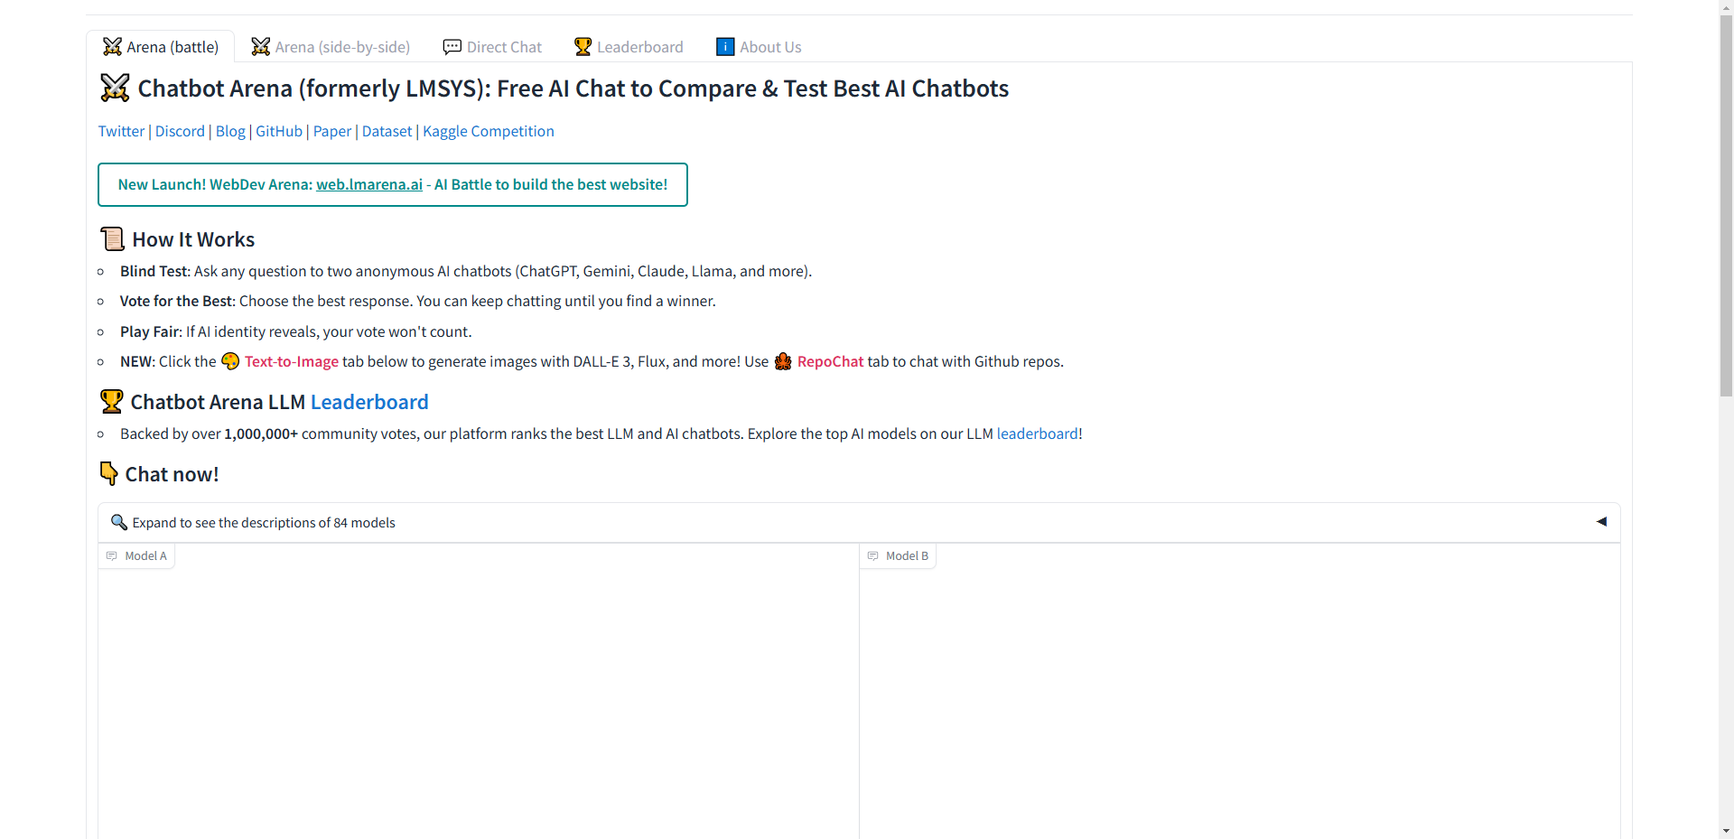Click the palette icon before Text-to-Image

click(x=229, y=361)
